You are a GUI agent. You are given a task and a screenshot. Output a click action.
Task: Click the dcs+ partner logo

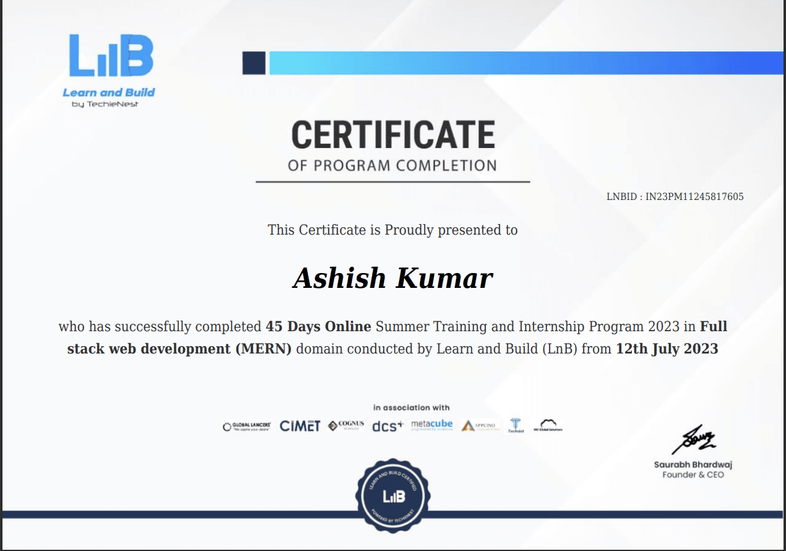[387, 425]
